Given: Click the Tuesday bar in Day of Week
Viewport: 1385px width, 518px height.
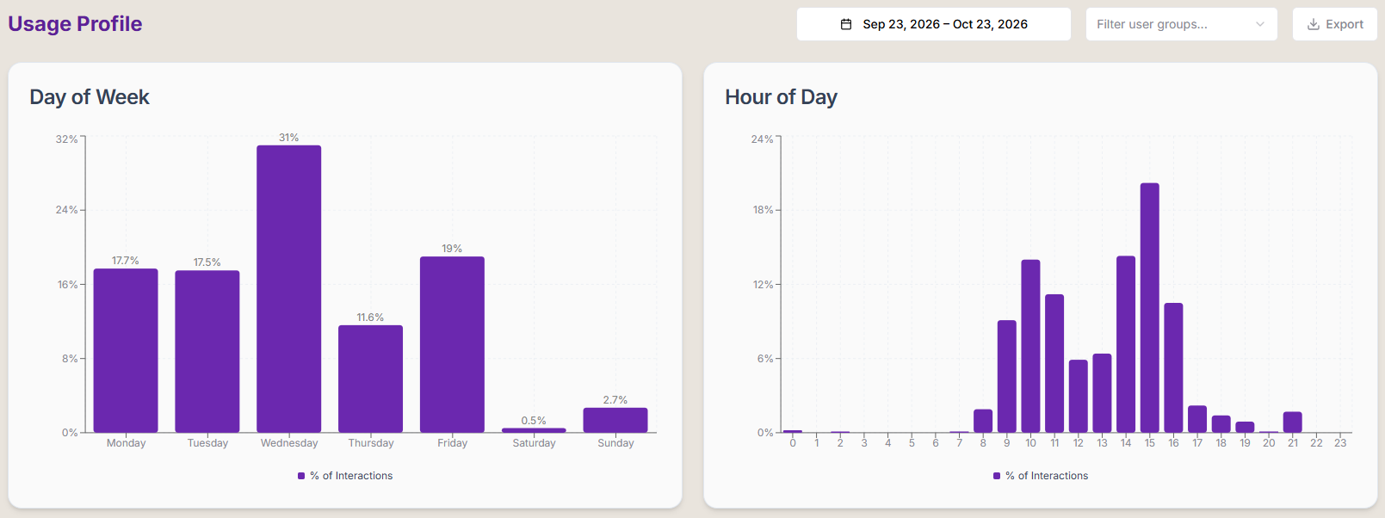Looking at the screenshot, I should tap(207, 351).
